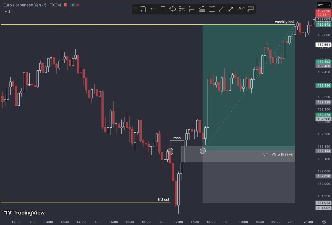Click the green market status dot
The image size is (332, 225).
click(x=73, y=5)
